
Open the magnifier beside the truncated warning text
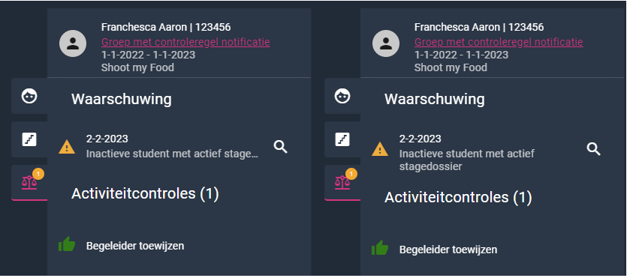(280, 147)
